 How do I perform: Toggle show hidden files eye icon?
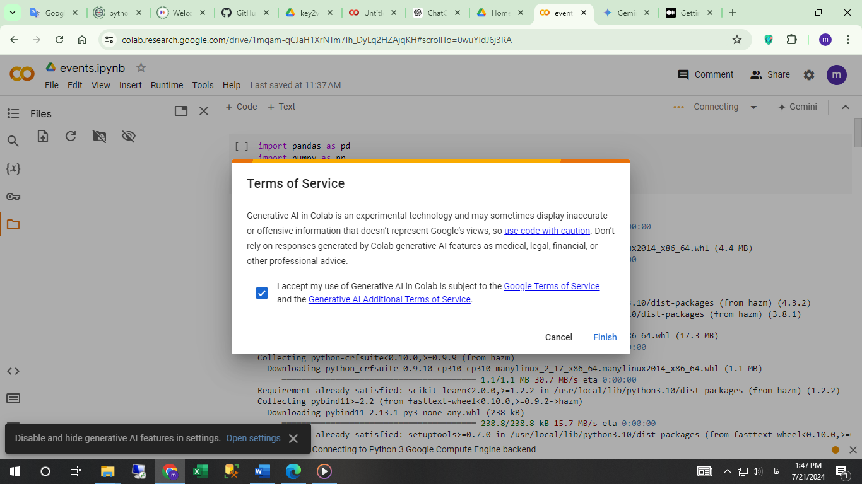(129, 136)
